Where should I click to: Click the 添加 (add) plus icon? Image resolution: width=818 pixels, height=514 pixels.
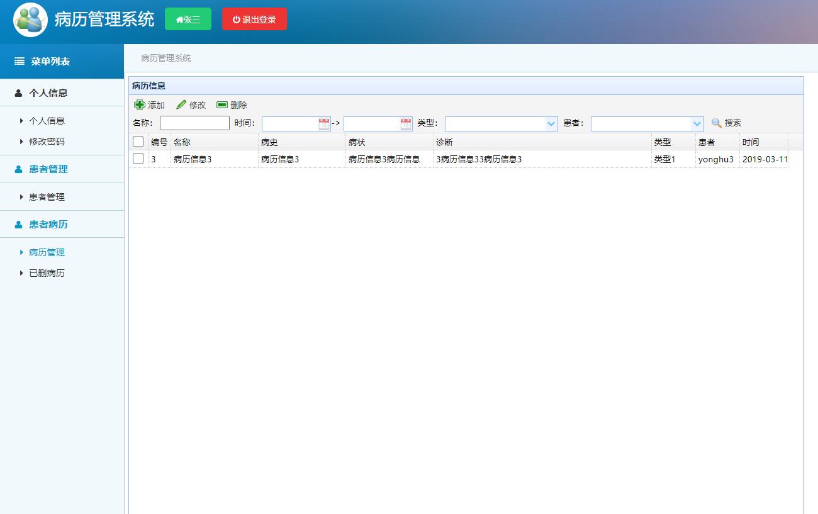tap(140, 104)
